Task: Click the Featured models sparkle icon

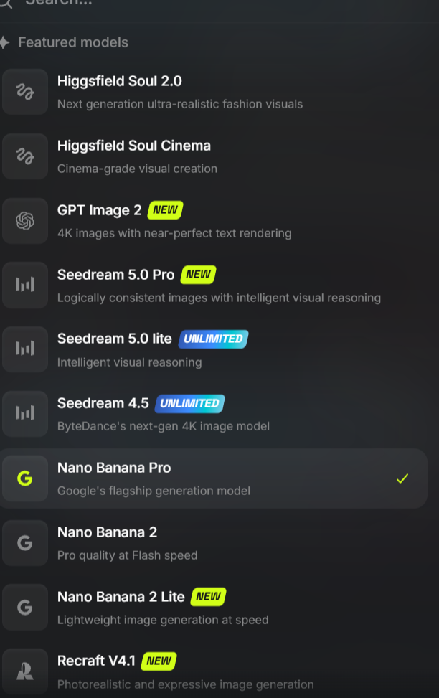Action: 4,42
